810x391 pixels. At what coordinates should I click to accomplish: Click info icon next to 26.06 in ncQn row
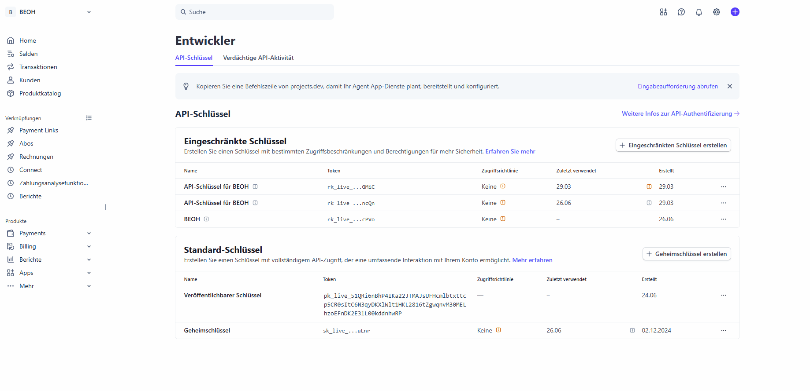point(649,203)
